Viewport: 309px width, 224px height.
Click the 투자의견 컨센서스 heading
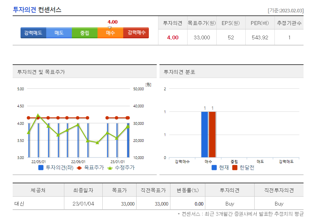point(37,10)
